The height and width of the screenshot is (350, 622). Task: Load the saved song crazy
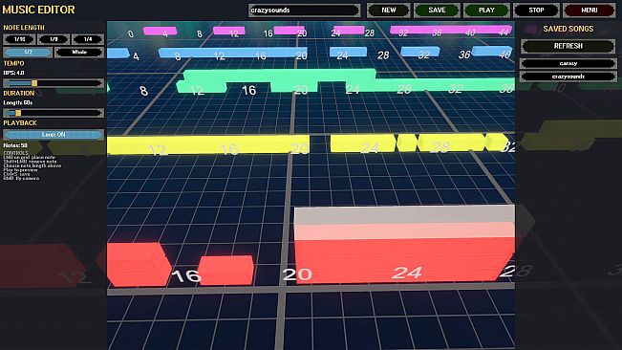tap(568, 63)
